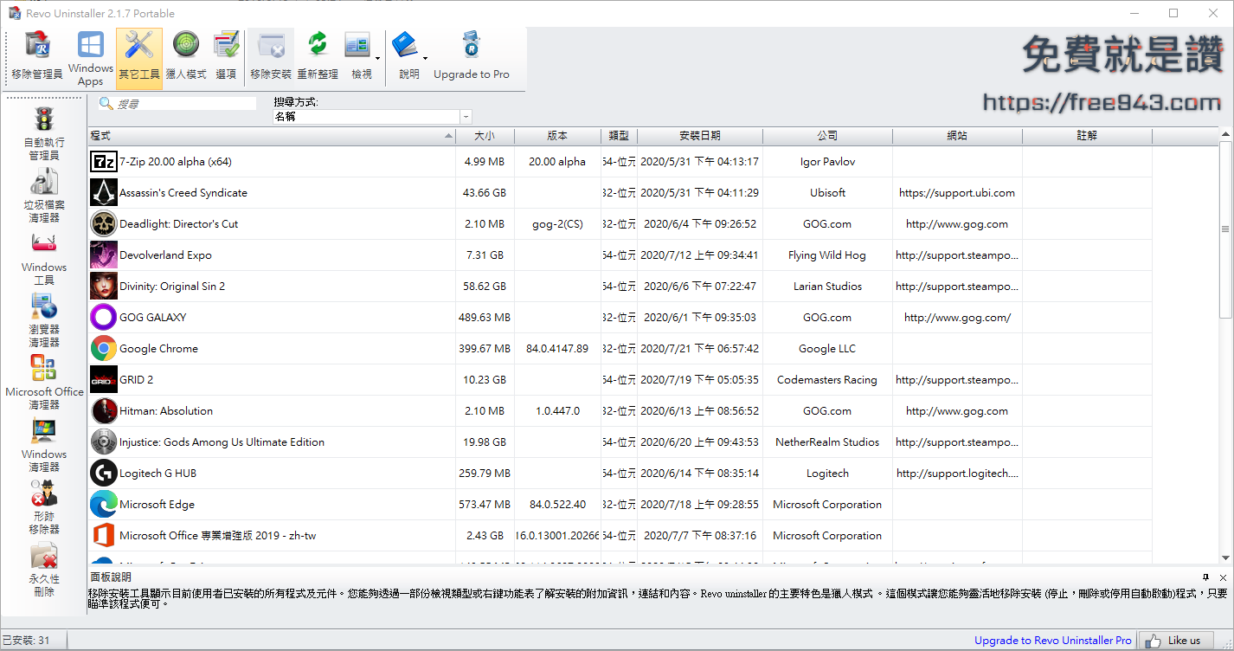Refresh the installed programs list (重新整理)
The height and width of the screenshot is (651, 1234).
tap(317, 54)
